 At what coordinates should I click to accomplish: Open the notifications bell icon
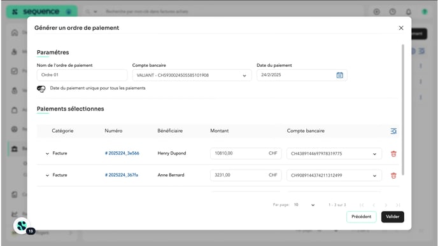pyautogui.click(x=408, y=11)
